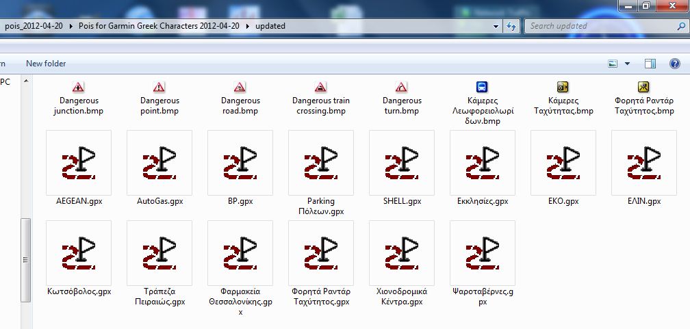Click the New folder button

coord(46,64)
